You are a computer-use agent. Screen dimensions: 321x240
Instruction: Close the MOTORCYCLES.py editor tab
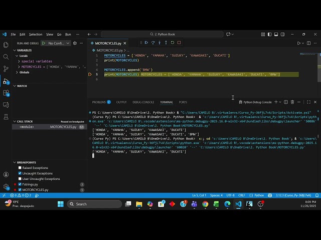125,43
